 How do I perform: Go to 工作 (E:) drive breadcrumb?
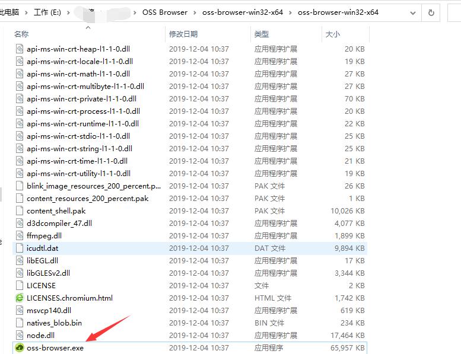(x=47, y=12)
